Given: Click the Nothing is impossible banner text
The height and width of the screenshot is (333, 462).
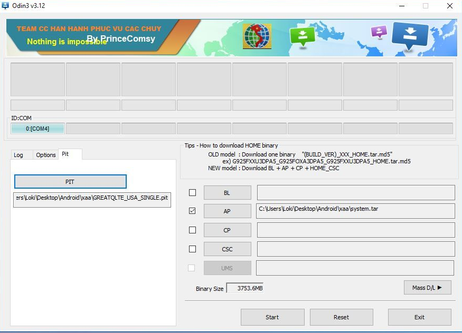Looking at the screenshot, I should point(67,42).
